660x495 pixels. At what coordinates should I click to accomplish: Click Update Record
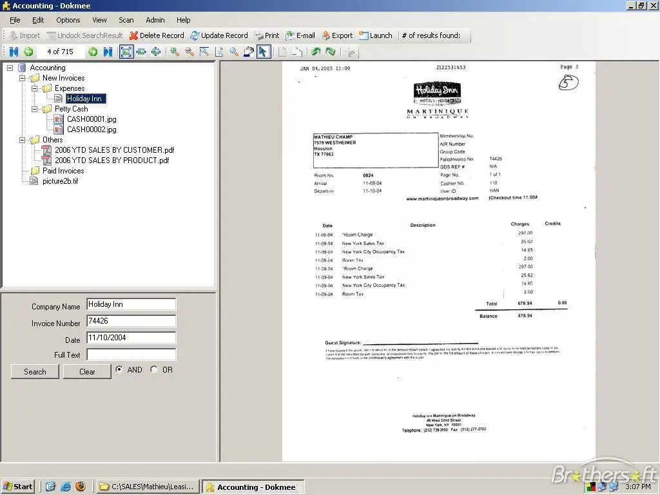[x=219, y=36]
